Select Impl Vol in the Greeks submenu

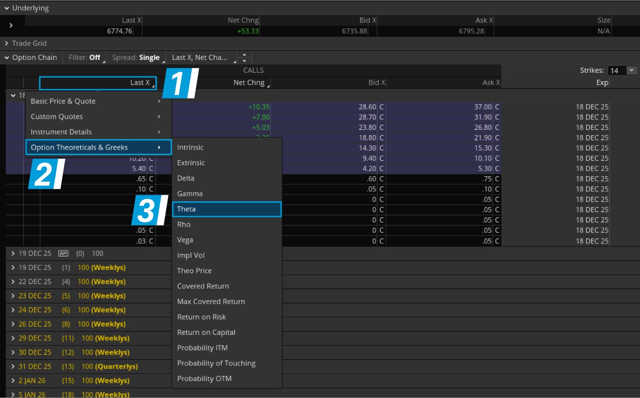point(191,255)
